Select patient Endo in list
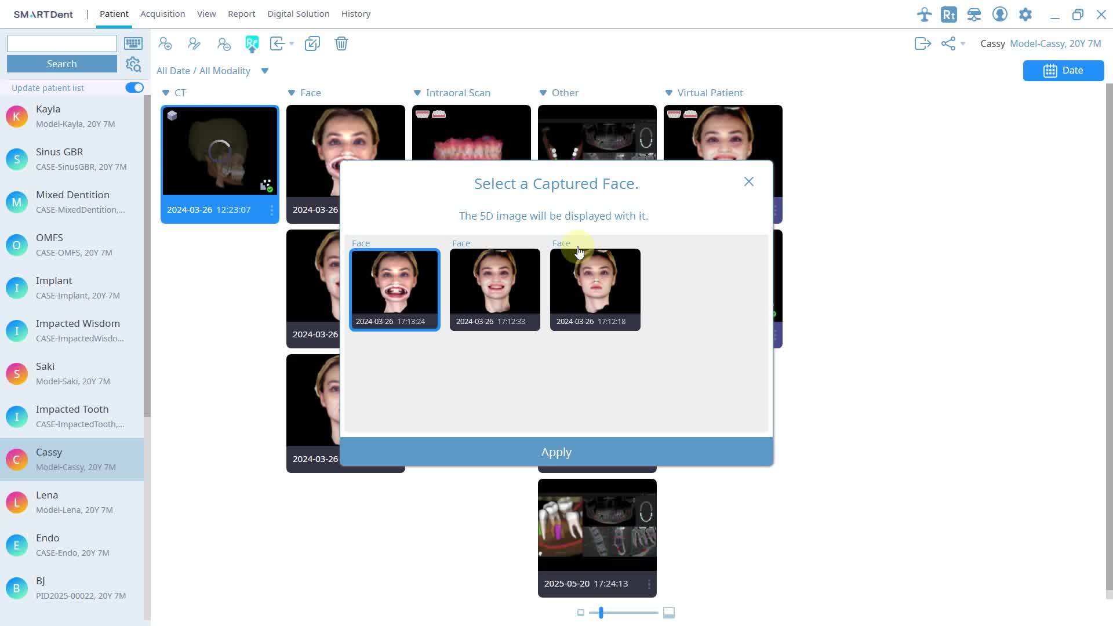 (72, 545)
